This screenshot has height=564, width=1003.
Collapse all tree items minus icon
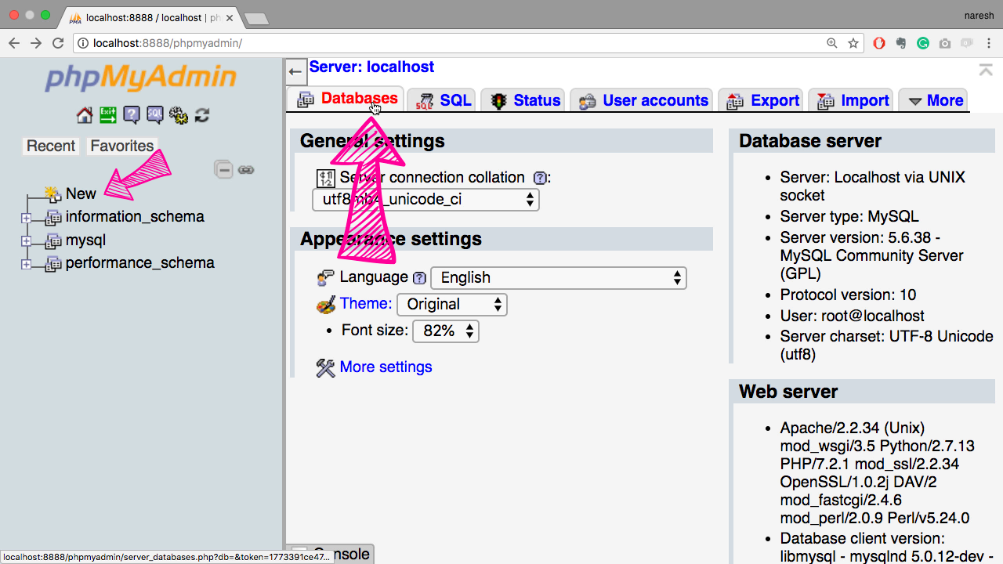[x=224, y=169]
